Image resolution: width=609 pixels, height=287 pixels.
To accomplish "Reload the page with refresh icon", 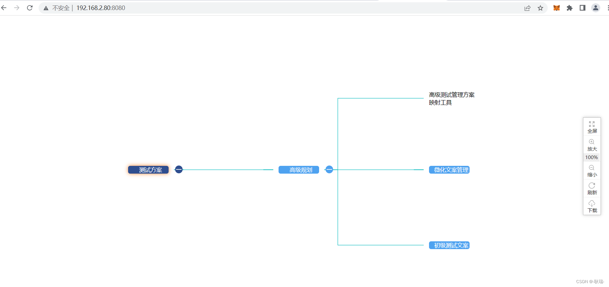I will tap(30, 8).
